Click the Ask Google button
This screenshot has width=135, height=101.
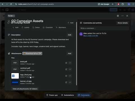103,4
